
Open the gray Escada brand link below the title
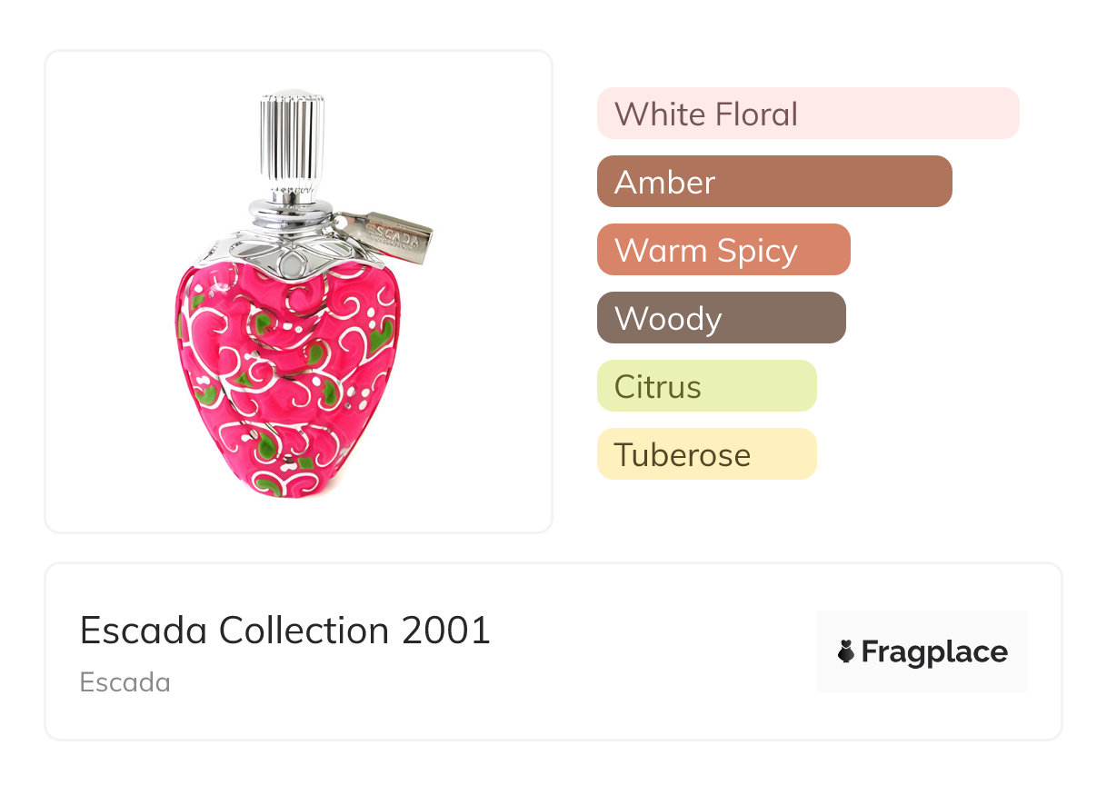pyautogui.click(x=125, y=682)
